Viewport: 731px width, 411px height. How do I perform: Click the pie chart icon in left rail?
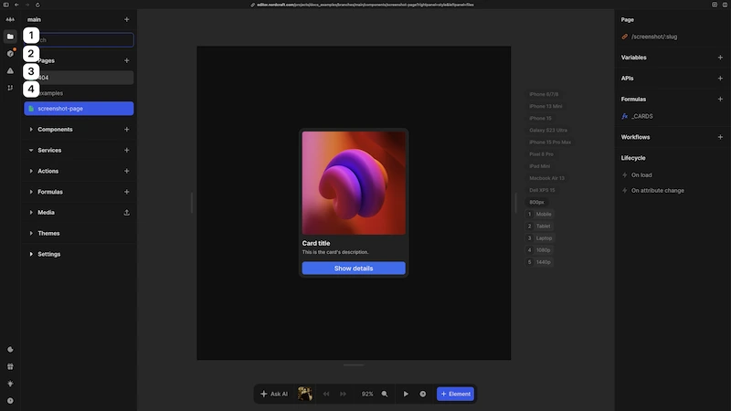click(x=10, y=350)
